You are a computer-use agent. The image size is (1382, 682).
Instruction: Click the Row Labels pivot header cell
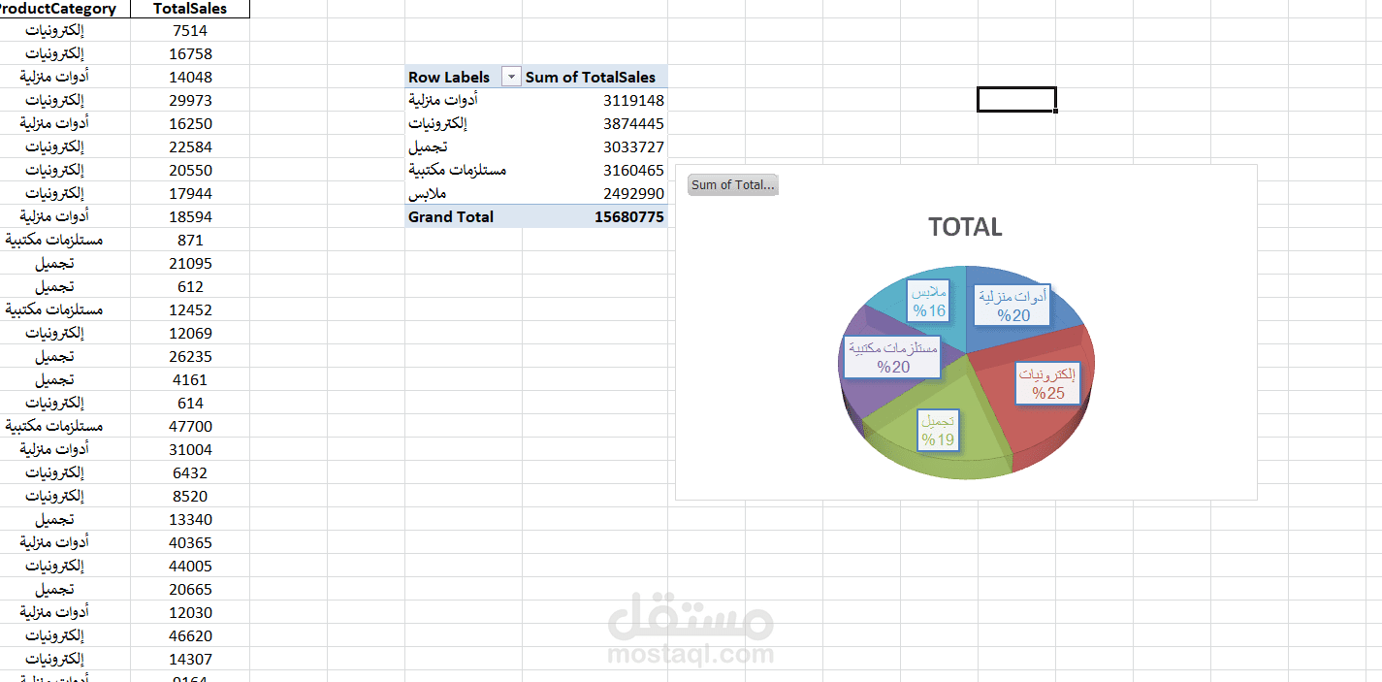click(x=464, y=77)
